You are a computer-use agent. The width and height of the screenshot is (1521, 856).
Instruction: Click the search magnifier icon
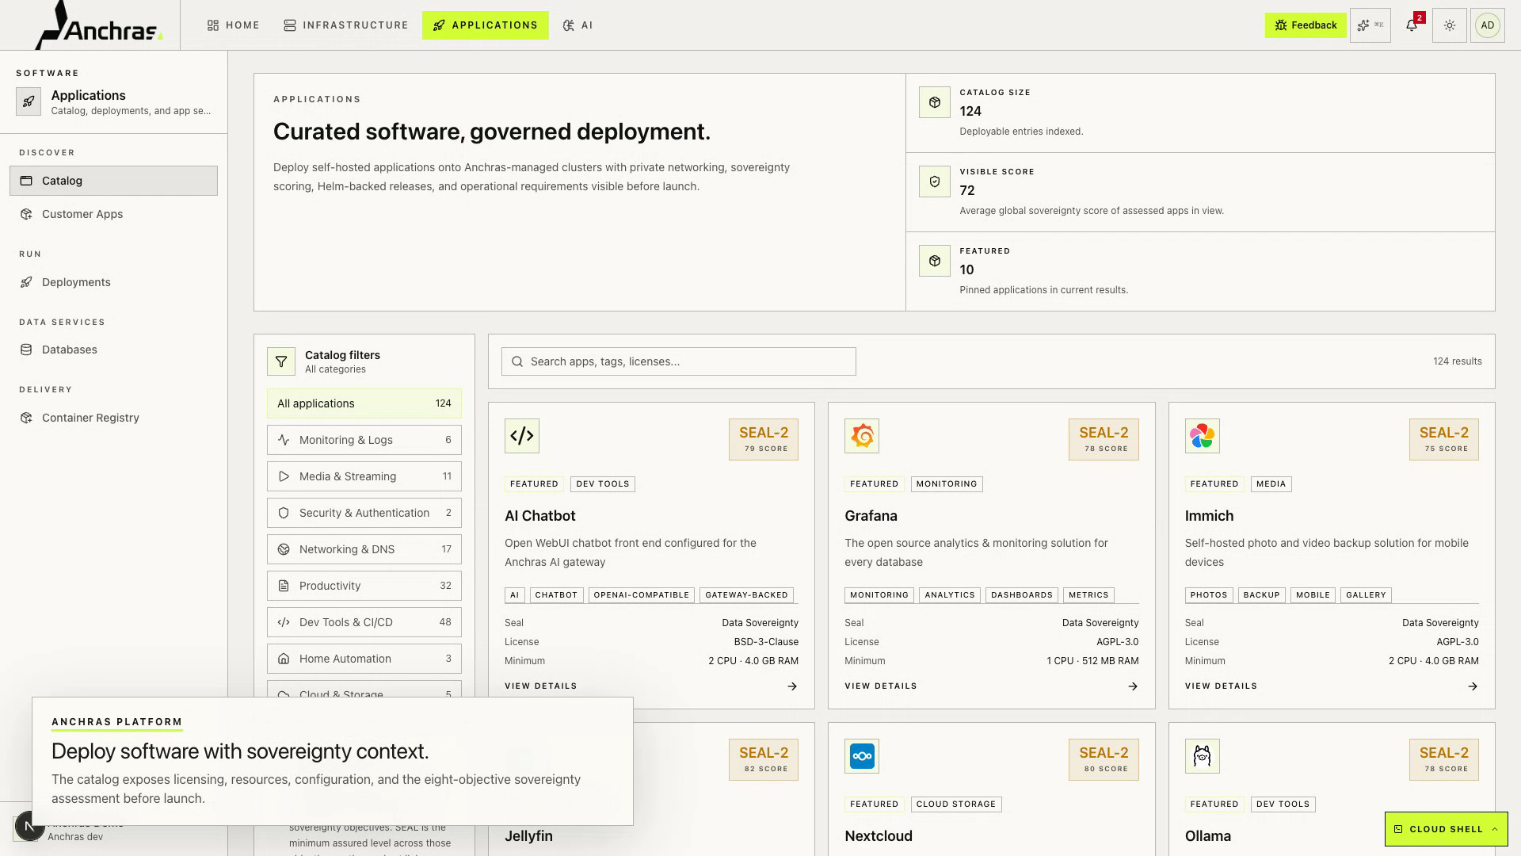517,361
